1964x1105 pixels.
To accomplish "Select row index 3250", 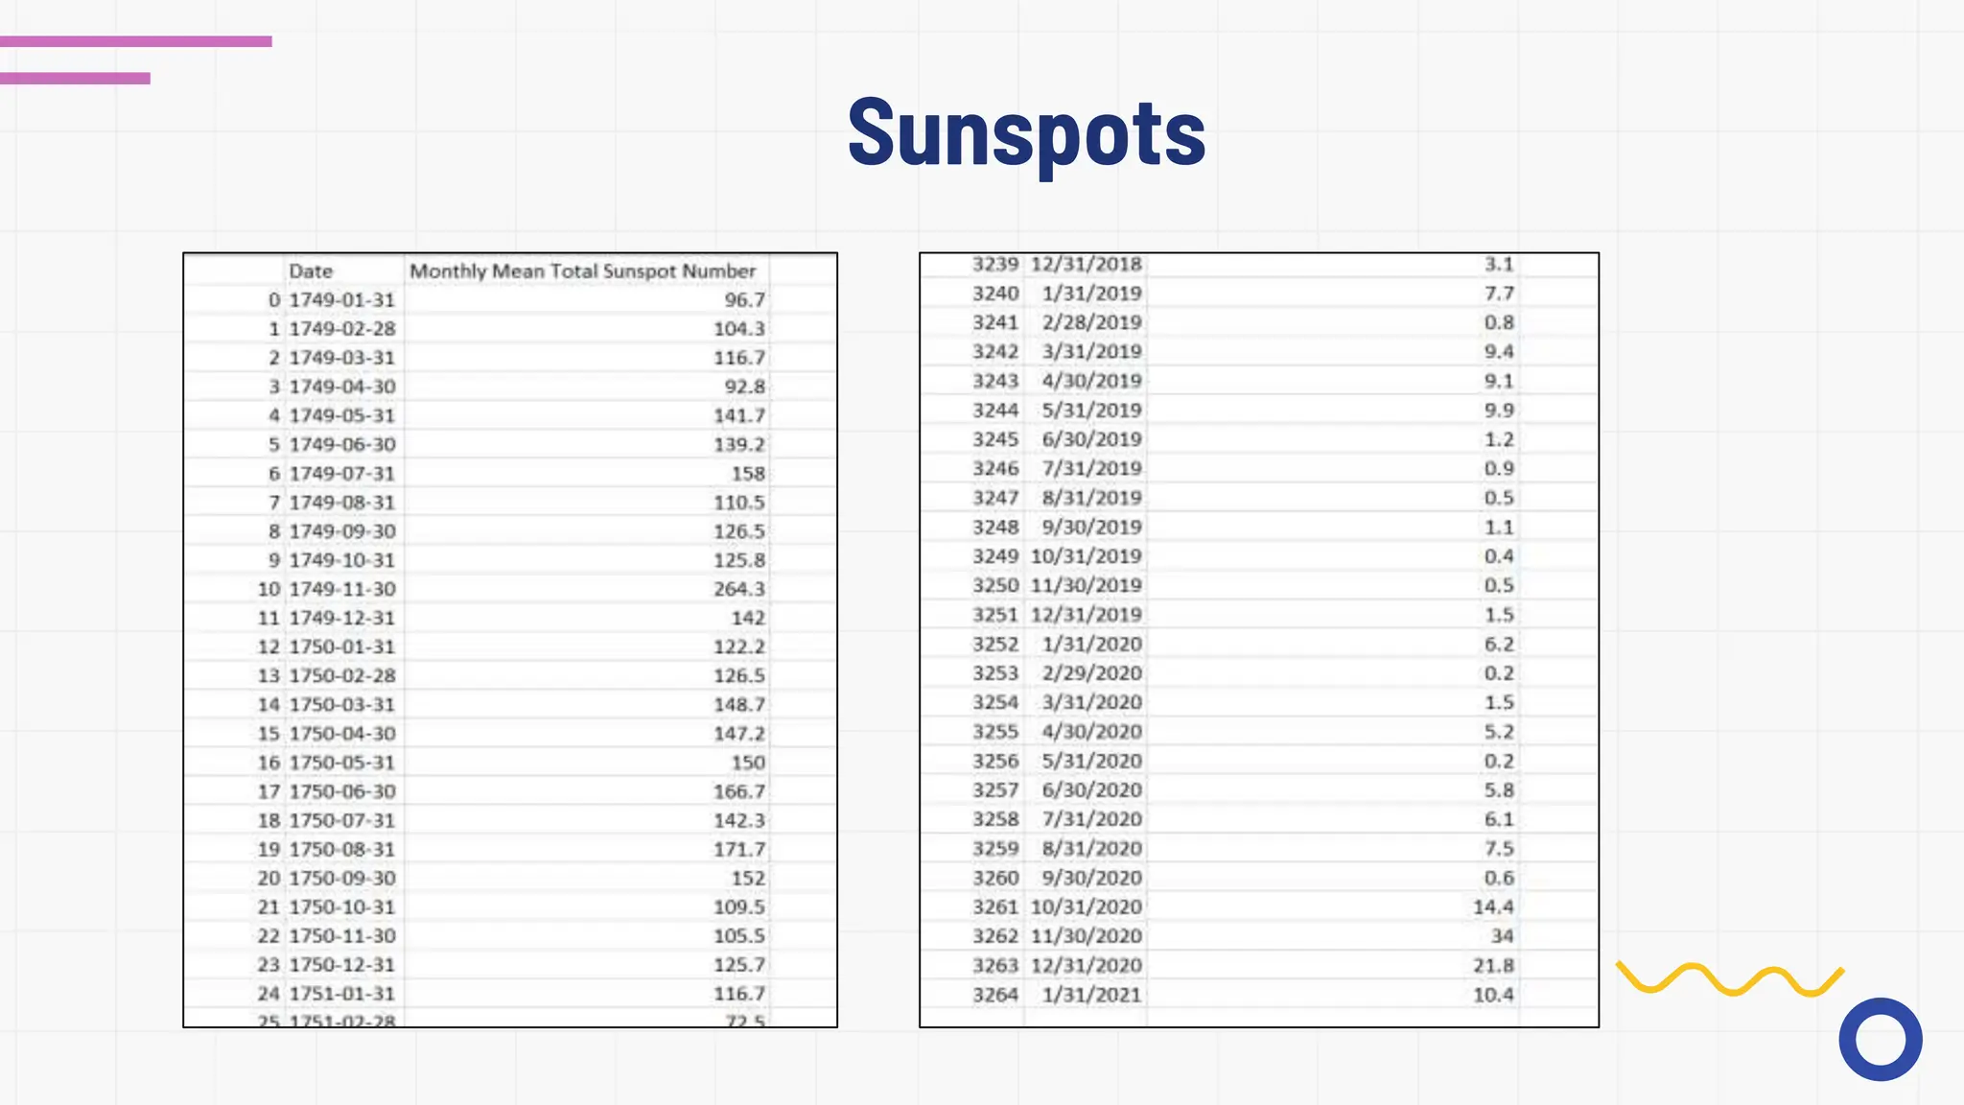I will [x=995, y=585].
